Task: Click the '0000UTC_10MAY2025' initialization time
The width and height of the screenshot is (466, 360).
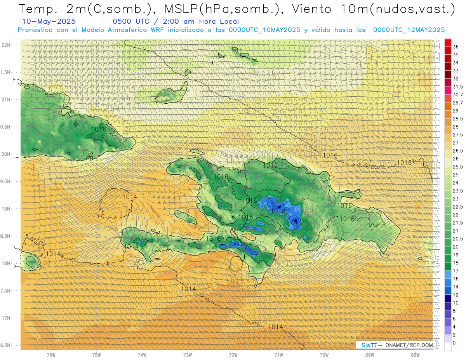Action: (x=264, y=30)
